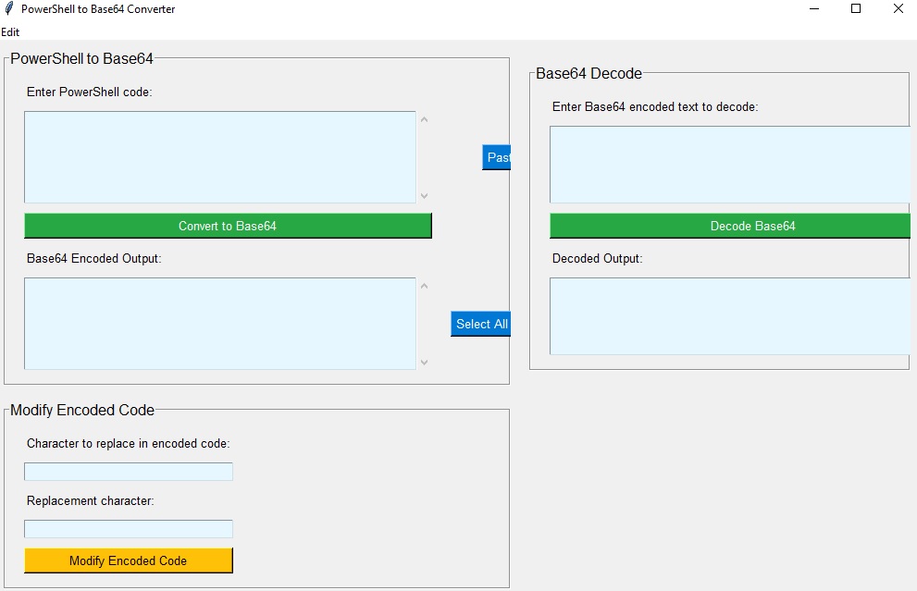The height and width of the screenshot is (591, 917).
Task: Click the PowerShell code box scroll-down arrow
Action: [425, 196]
